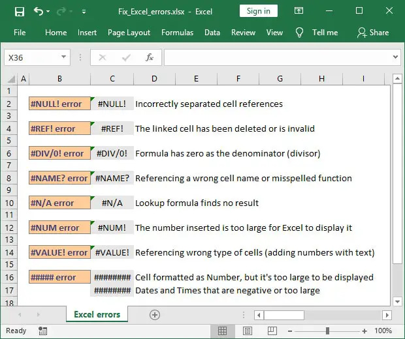Screen dimensions: 405x339
Task: Select column F header
Action: coord(238,79)
